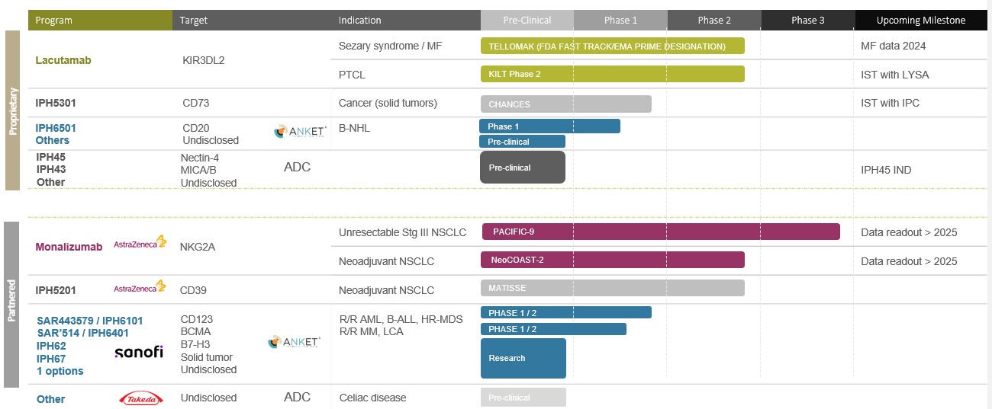Click the AstraZeneca logo beside Monalizumab
The image size is (992, 409).
click(140, 244)
